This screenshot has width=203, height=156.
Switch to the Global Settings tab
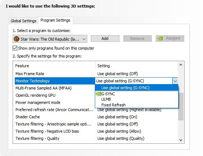(23, 21)
